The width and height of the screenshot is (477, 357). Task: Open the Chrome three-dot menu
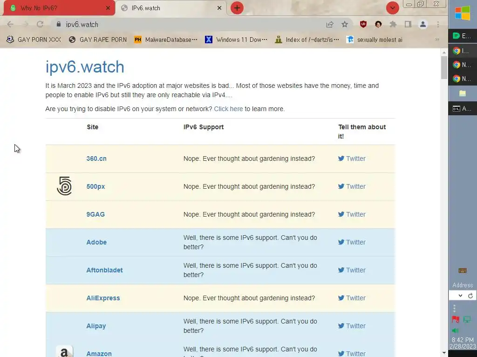tap(438, 24)
